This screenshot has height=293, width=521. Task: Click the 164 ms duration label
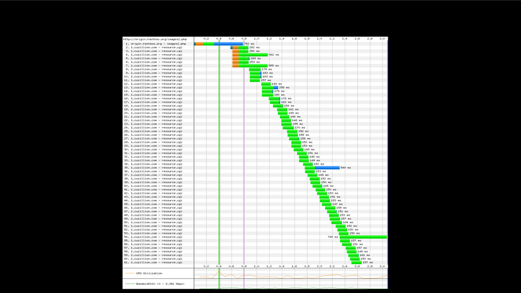click(348, 222)
